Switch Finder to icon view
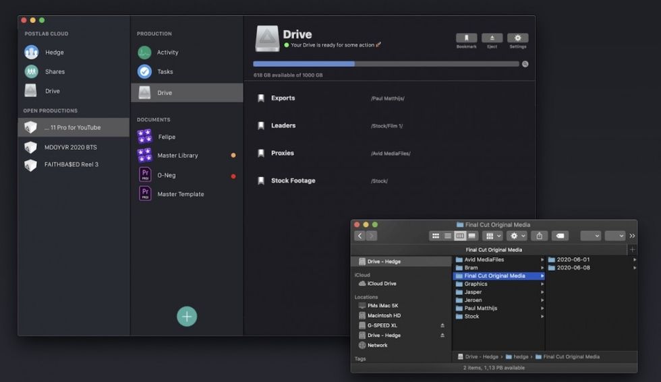 tap(436, 236)
